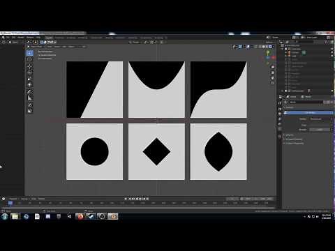Click the pan view hand icon

point(272,73)
